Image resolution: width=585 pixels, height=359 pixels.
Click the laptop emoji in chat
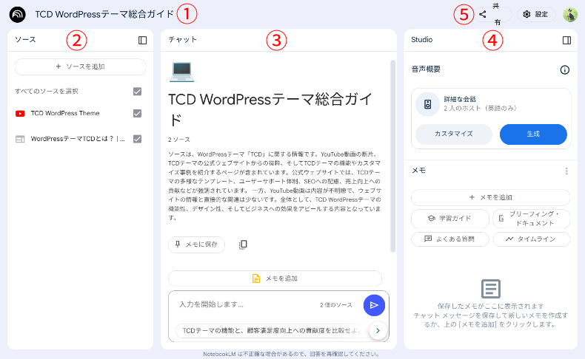[181, 72]
